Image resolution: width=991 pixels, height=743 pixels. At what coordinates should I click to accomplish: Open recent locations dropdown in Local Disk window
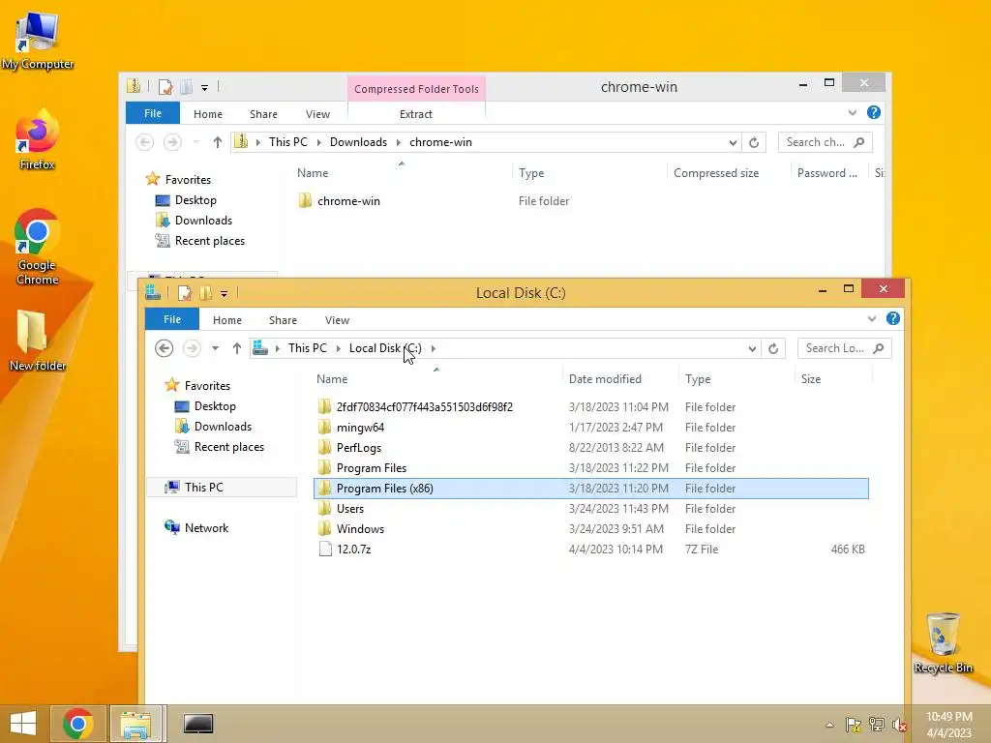pyautogui.click(x=215, y=348)
